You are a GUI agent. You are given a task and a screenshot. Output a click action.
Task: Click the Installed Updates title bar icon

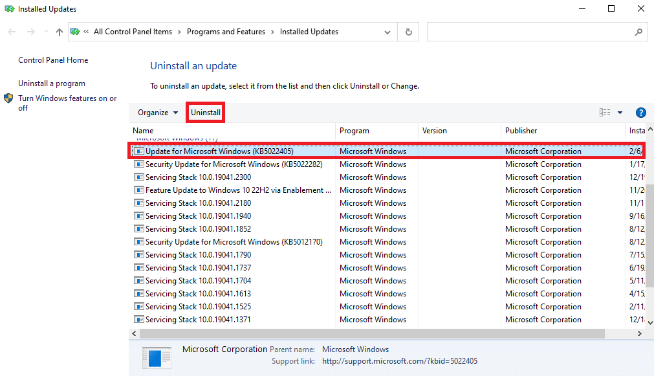tap(9, 9)
